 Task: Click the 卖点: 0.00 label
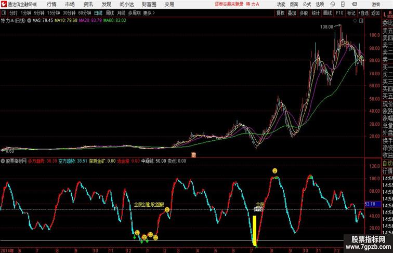(177, 161)
